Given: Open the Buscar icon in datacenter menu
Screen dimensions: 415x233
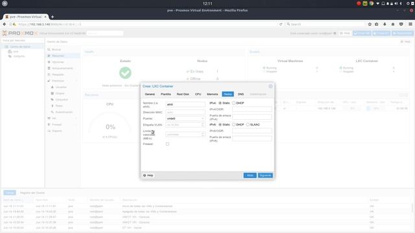Looking at the screenshot, I should point(49,49).
